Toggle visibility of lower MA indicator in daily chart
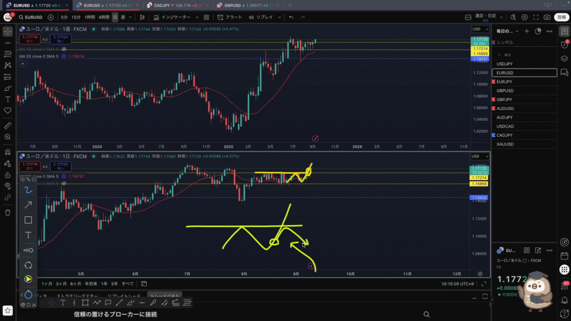The image size is (571, 321). pyautogui.click(x=64, y=184)
